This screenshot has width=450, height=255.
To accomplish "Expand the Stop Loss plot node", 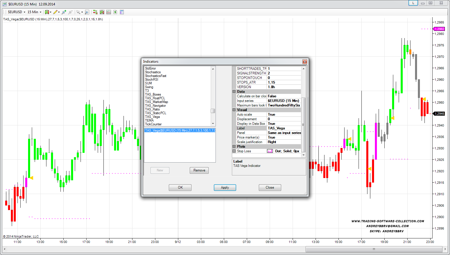I will tap(234, 151).
